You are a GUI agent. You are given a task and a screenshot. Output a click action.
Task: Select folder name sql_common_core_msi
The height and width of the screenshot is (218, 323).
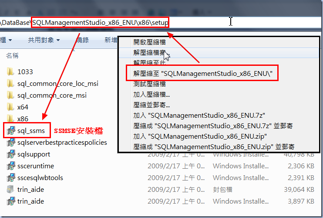52,95
